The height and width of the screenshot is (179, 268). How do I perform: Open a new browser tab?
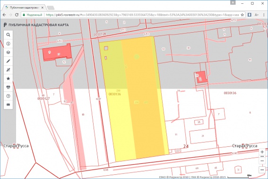tap(51, 8)
